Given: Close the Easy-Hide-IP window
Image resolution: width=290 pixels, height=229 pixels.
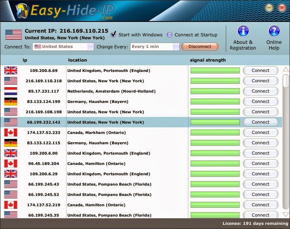Looking at the screenshot, I should tap(282, 8).
